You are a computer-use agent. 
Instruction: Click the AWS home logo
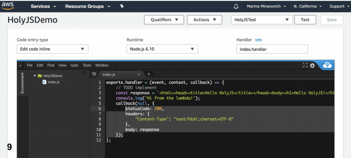pos(8,6)
